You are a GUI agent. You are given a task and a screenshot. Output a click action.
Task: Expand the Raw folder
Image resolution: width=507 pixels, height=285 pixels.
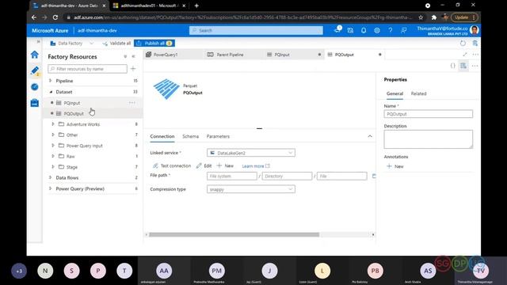click(53, 156)
